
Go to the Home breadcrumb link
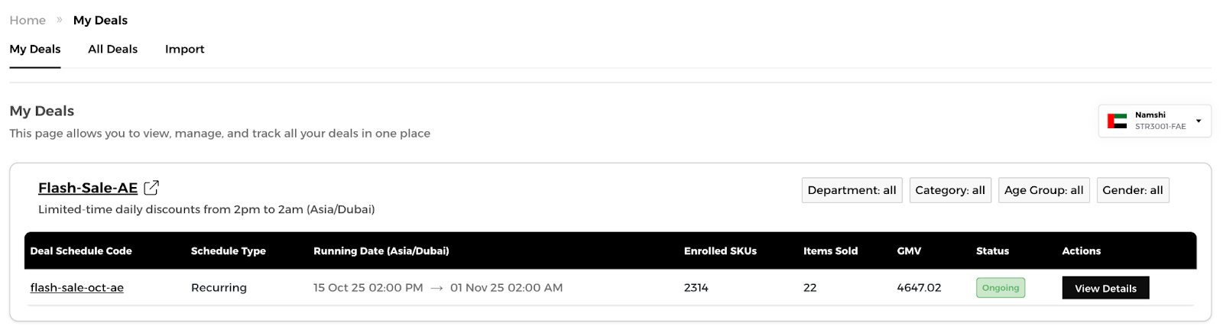pyautogui.click(x=28, y=20)
